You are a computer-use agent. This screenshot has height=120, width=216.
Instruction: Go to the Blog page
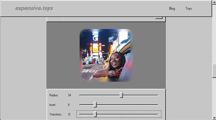172,8
